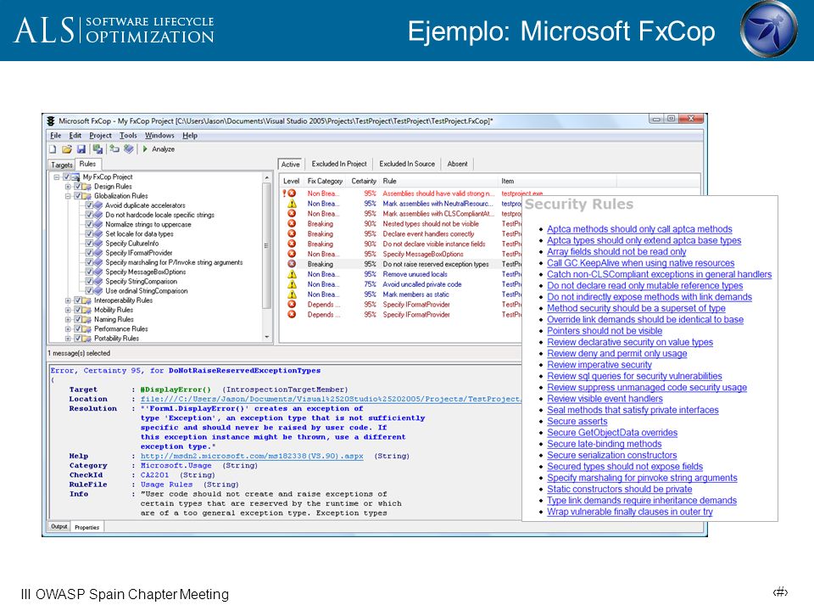Open the file:///C:/Users/Jason location link
Screen dimensions: 814x611
click(x=331, y=399)
